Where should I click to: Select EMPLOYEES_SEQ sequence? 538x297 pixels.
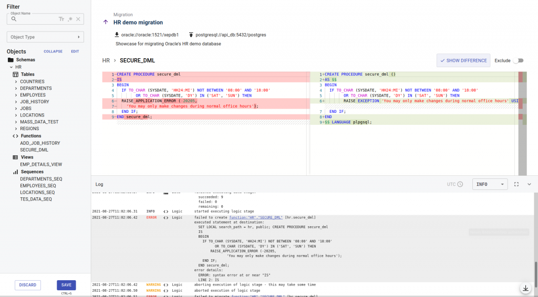coord(38,186)
